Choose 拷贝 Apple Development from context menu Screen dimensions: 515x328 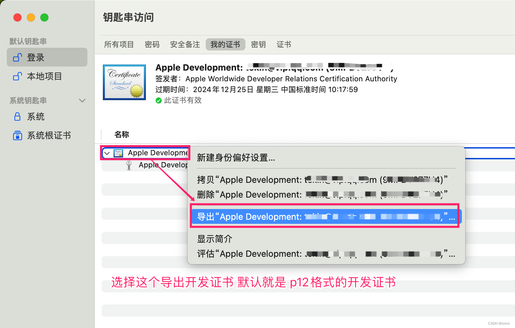[326, 180]
